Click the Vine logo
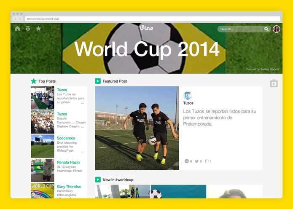Image resolution: width=293 pixels, height=209 pixels. click(146, 28)
